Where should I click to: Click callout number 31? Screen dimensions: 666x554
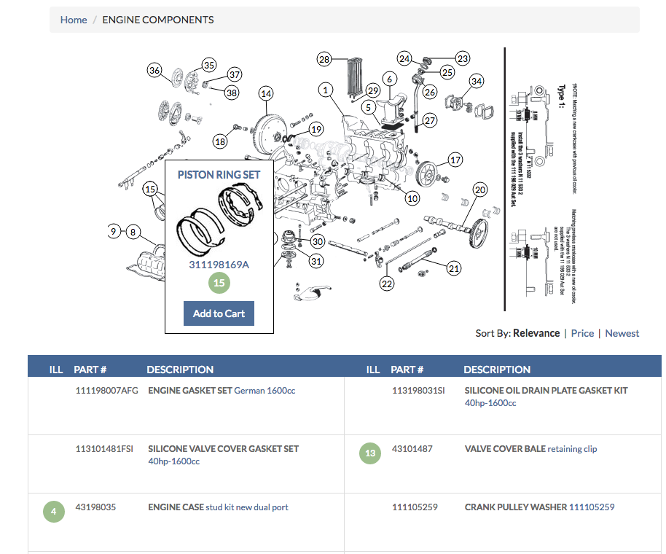point(316,261)
